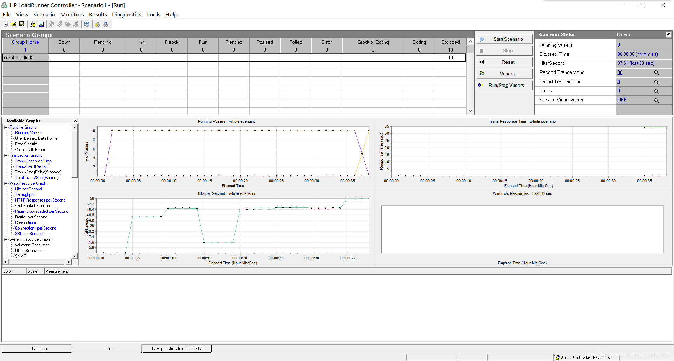Viewport: 674px width, 361px height.
Task: Click Available Graphs scroll-right arrow
Action: pyautogui.click(x=68, y=262)
